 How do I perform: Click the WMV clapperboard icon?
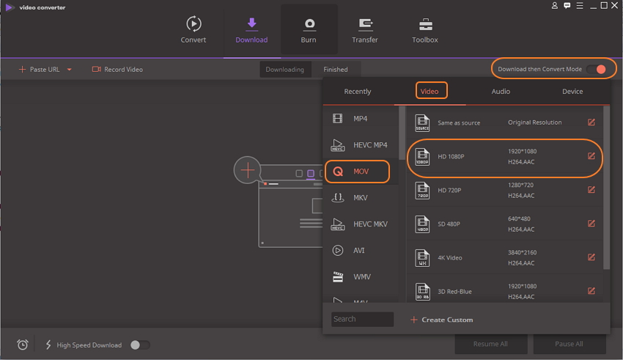[338, 277]
